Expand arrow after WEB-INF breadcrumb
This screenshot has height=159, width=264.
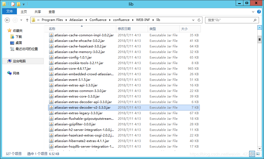tap(153, 20)
